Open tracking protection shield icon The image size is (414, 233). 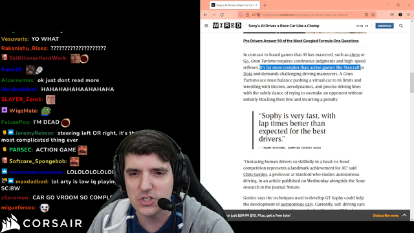coord(241,15)
